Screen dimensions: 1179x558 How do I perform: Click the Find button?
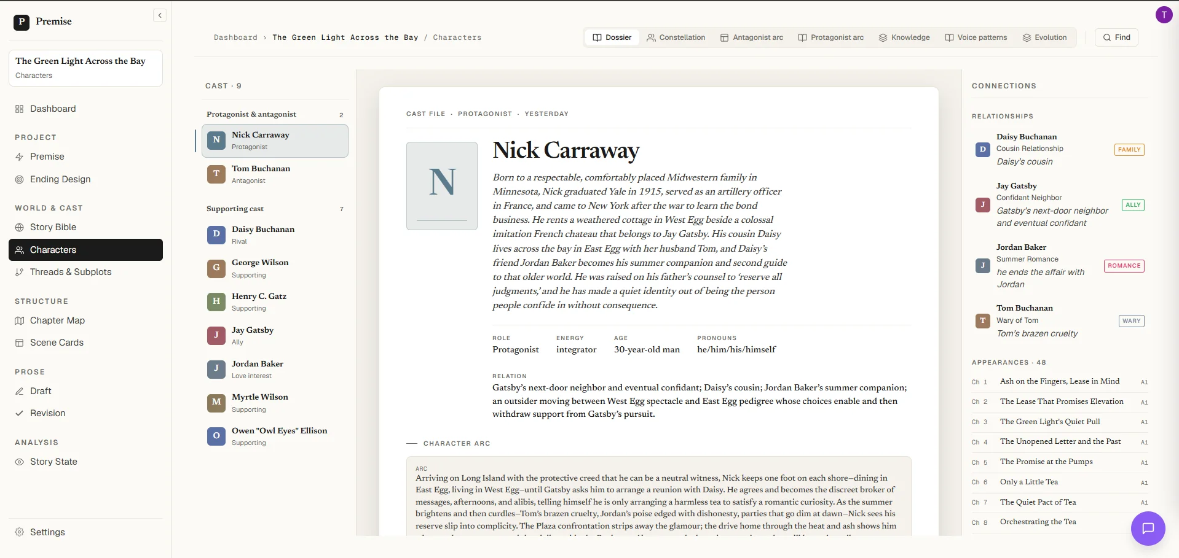1117,37
